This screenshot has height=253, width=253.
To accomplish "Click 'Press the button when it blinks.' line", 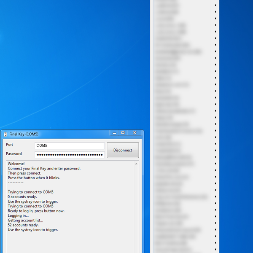I will pyautogui.click(x=34, y=178).
